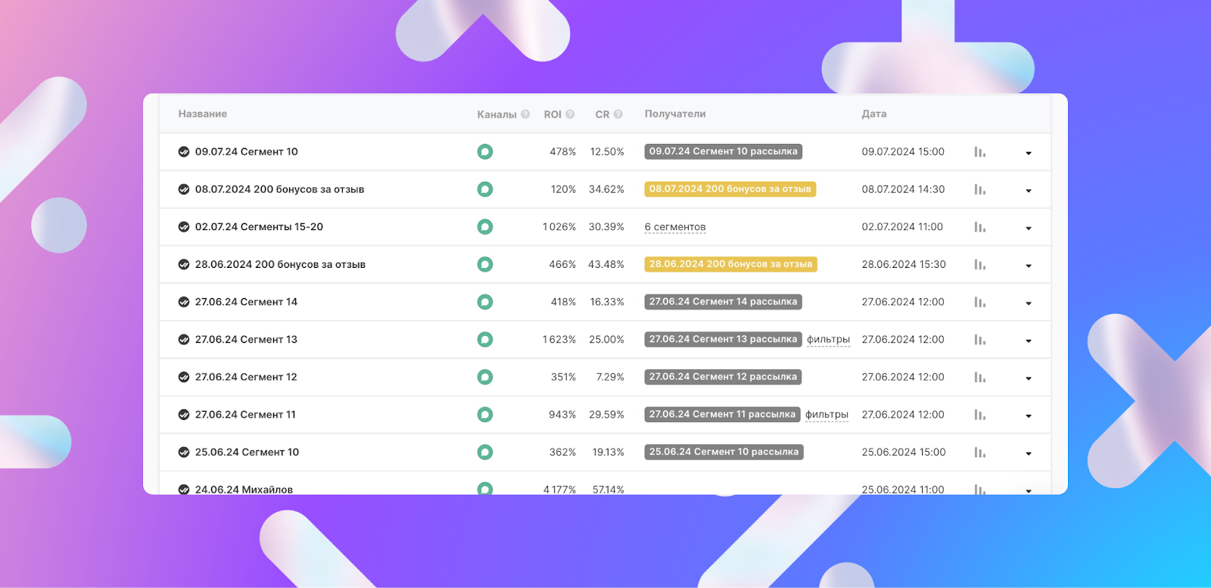This screenshot has width=1211, height=588.
Task: Click ROI value 1 026%
Action: (x=559, y=227)
